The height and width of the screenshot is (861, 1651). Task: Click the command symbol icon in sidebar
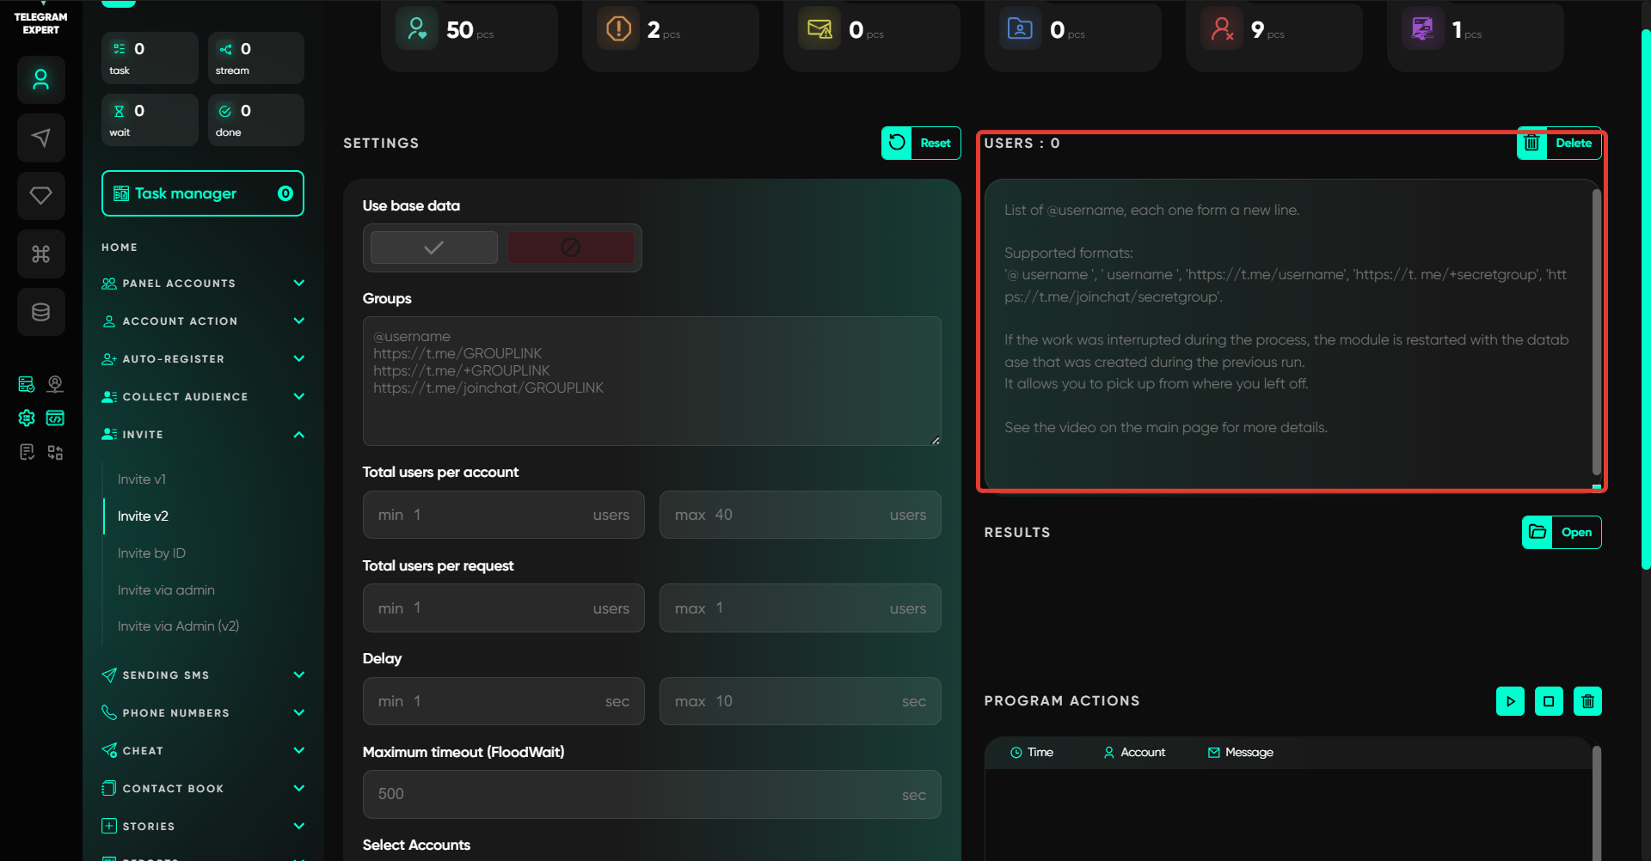[x=40, y=253]
